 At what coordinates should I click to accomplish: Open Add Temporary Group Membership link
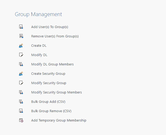point(59,120)
